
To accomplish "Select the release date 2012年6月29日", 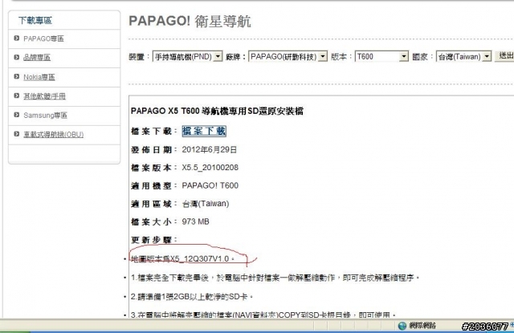I will [x=209, y=149].
